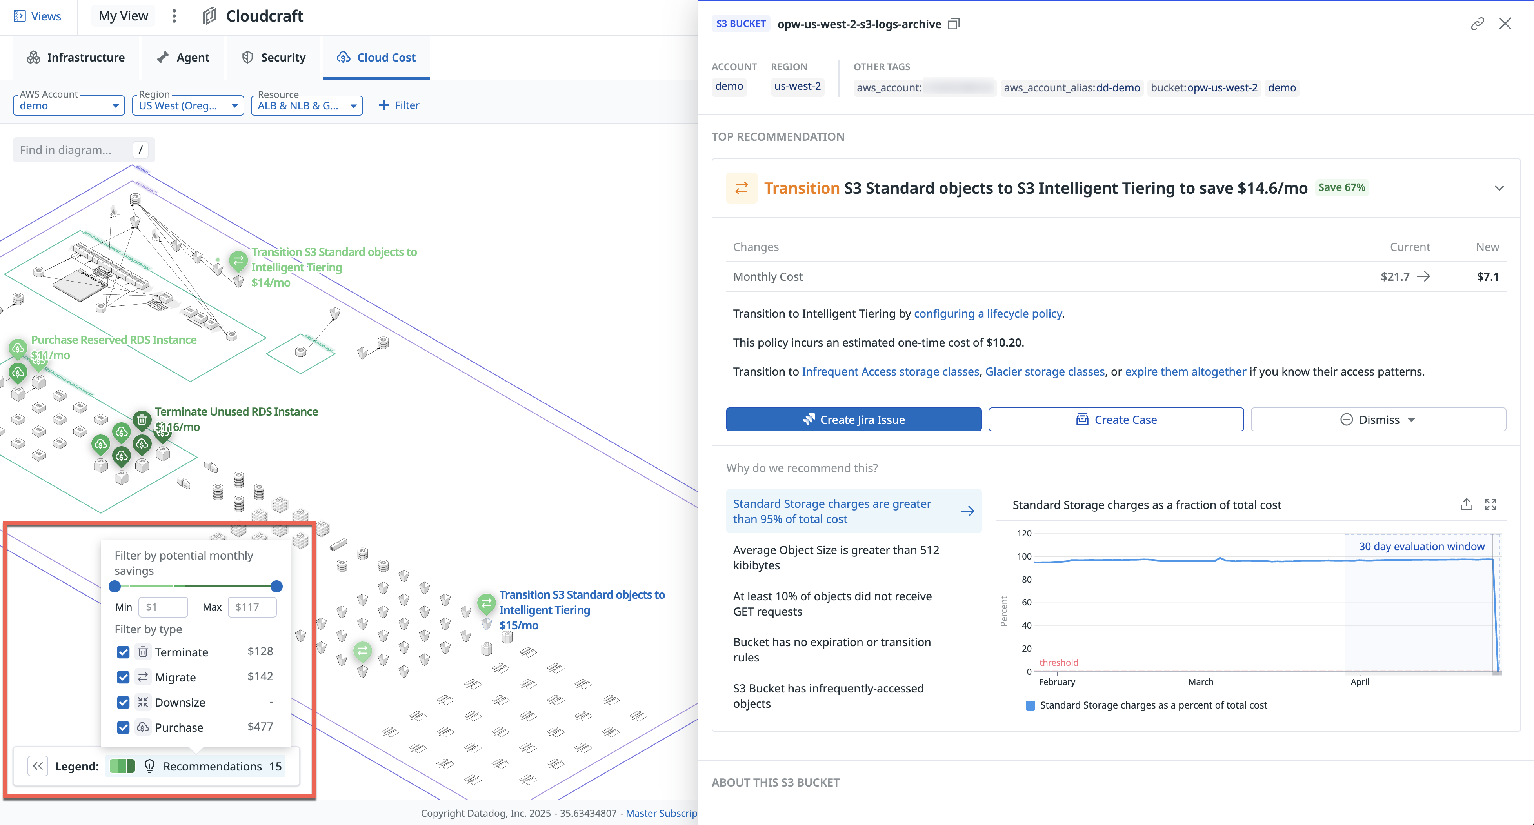Click the maximum savings slider handle
The width and height of the screenshot is (1534, 825).
(x=276, y=587)
